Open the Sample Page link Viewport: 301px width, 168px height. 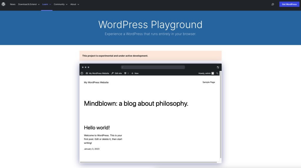pyautogui.click(x=208, y=82)
